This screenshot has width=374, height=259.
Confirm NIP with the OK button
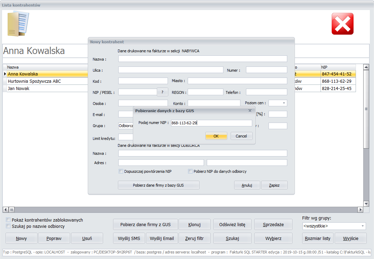(x=216, y=136)
